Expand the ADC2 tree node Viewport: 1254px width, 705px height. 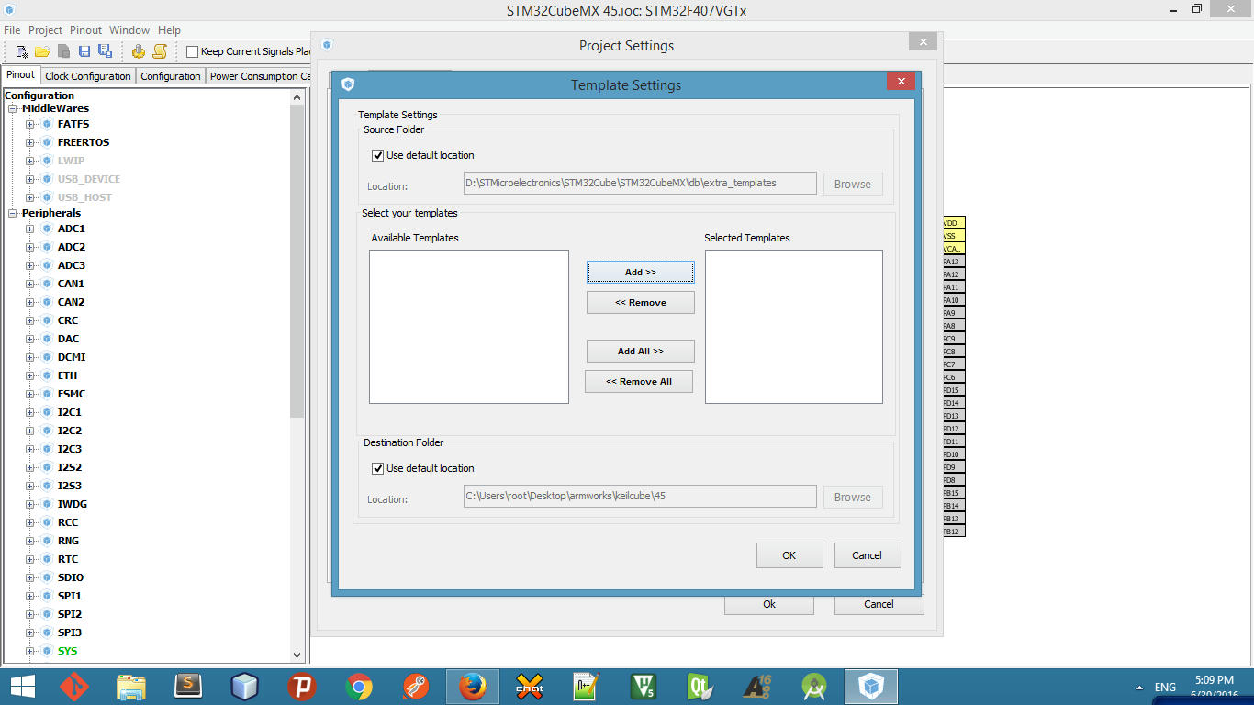coord(29,247)
